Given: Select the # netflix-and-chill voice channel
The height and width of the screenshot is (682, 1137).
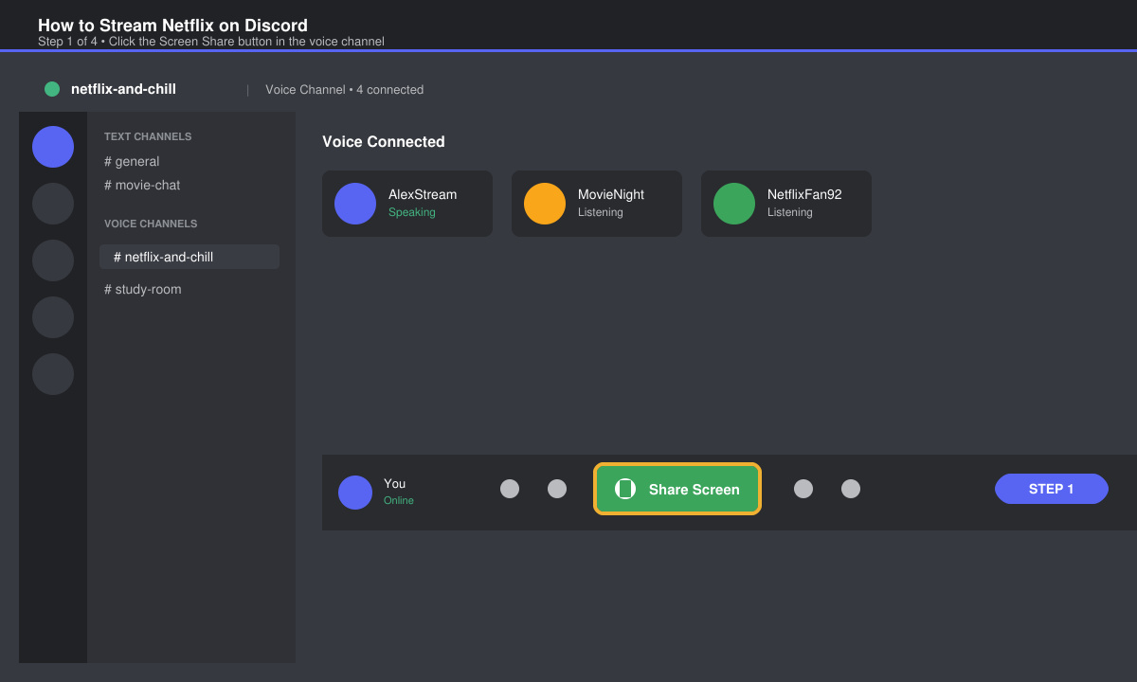Looking at the screenshot, I should click(x=189, y=257).
